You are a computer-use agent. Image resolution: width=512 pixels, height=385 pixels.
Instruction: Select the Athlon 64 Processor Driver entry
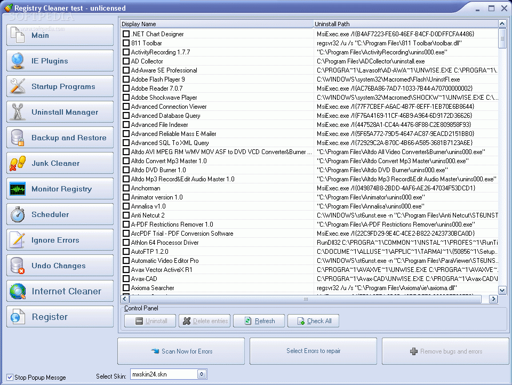pos(165,242)
